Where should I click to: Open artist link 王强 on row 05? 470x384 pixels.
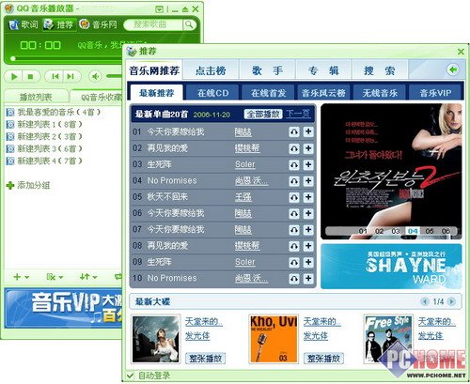[243, 197]
